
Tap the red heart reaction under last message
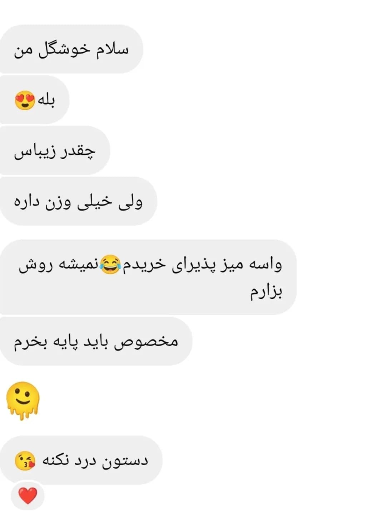pyautogui.click(x=28, y=496)
